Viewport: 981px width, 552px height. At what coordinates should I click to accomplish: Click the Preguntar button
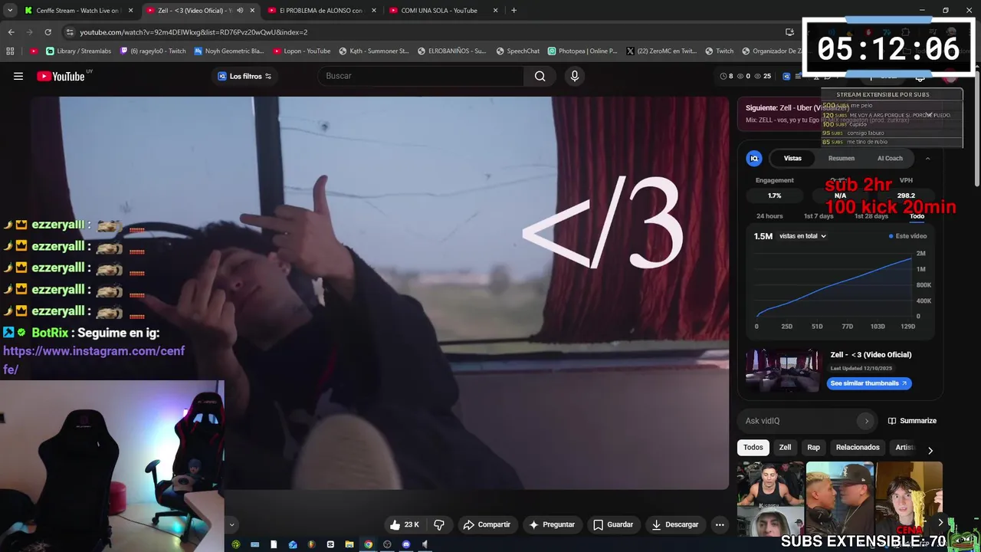[x=552, y=524]
